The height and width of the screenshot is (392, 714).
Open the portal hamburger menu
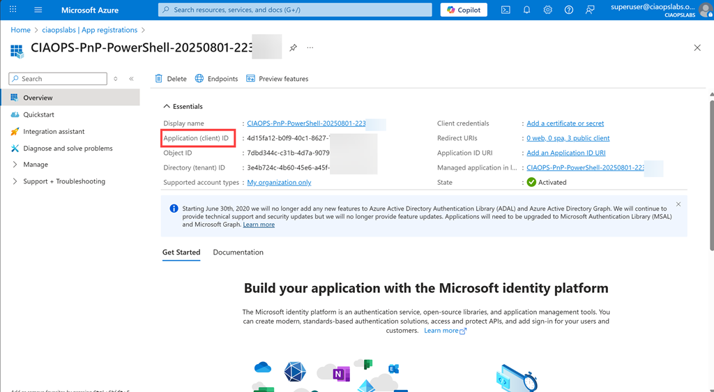pos(38,10)
